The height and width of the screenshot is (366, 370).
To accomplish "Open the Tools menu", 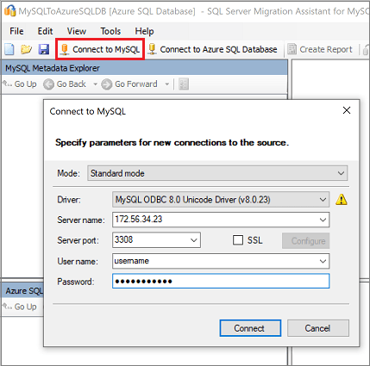I will pyautogui.click(x=110, y=31).
